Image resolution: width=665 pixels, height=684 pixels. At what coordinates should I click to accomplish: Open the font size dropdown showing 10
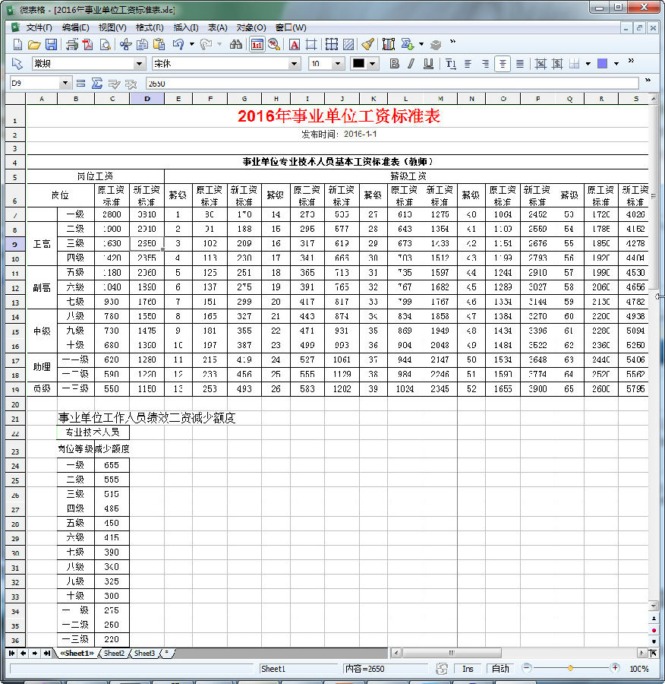pos(338,64)
